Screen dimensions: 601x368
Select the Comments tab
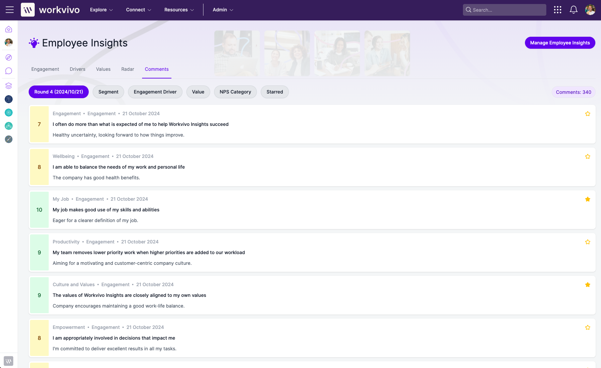[157, 69]
